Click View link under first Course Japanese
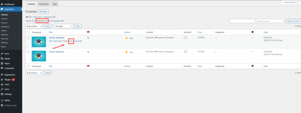Screen dimensions: 301x113 coord(71,41)
